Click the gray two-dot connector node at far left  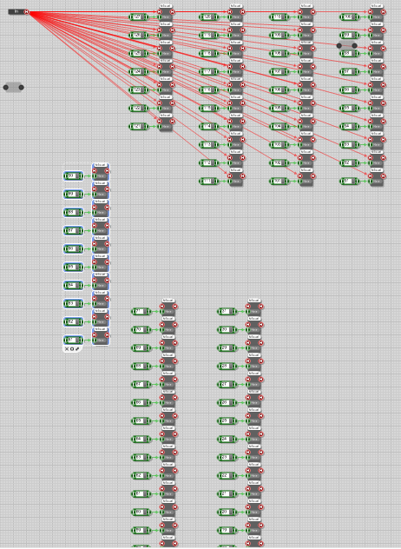click(14, 88)
